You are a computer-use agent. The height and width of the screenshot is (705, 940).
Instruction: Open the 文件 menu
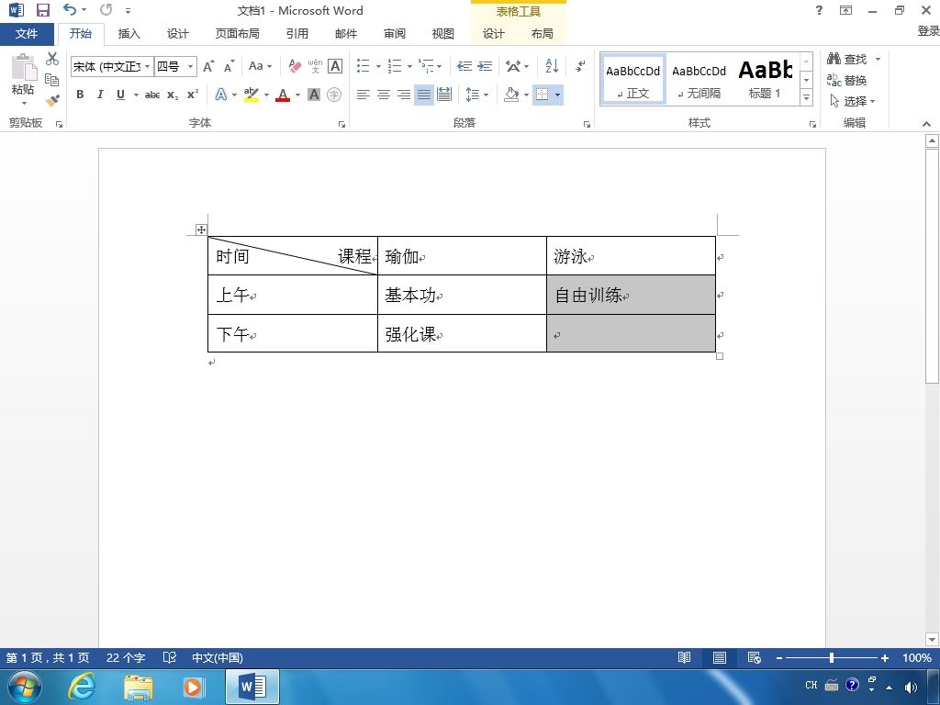tap(27, 34)
